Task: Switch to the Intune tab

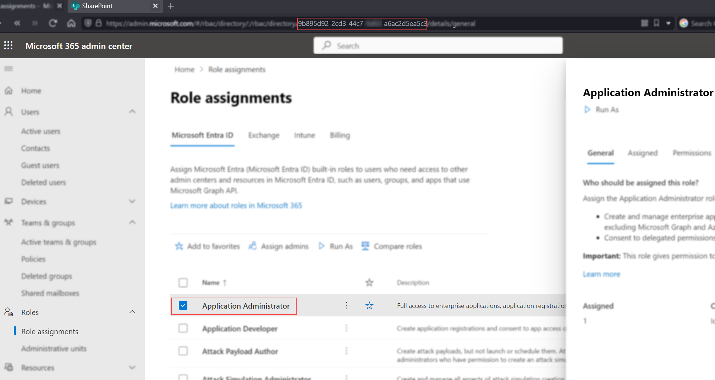Action: 304,135
